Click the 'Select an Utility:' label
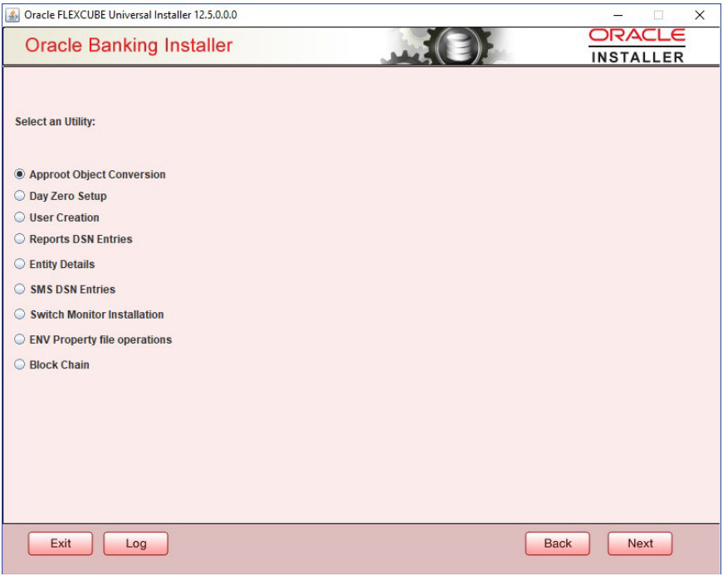The height and width of the screenshot is (576, 723). pyautogui.click(x=55, y=122)
